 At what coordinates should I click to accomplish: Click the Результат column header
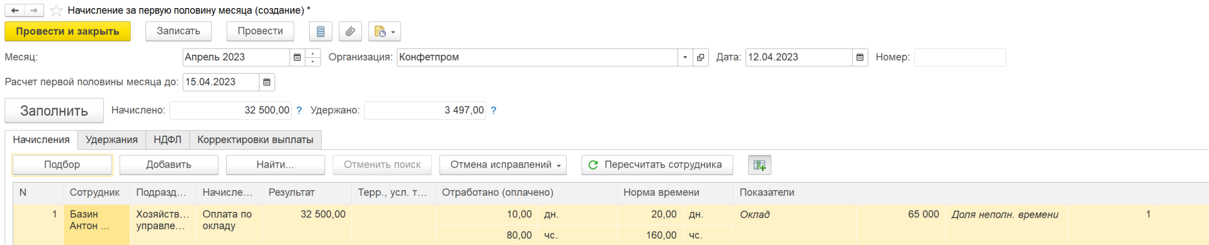[x=307, y=193]
